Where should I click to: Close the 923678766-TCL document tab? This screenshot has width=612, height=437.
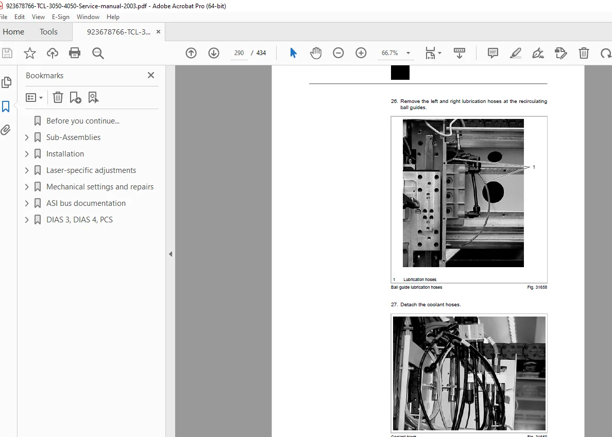[159, 31]
